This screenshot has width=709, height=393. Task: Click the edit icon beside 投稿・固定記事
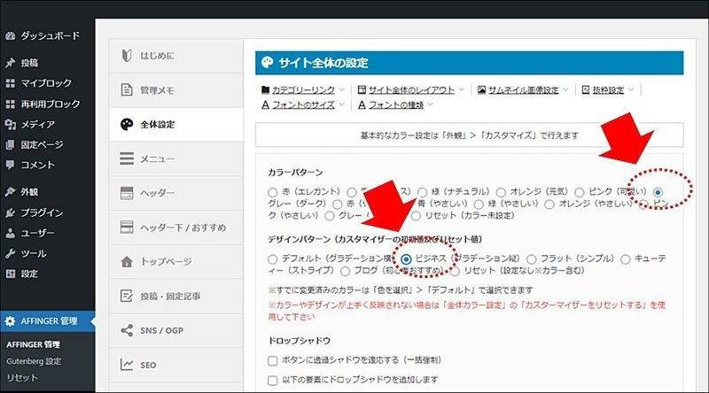coord(127,296)
